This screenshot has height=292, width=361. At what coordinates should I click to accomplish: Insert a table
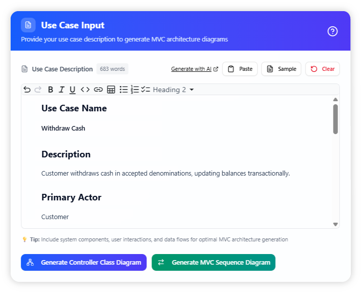[111, 90]
